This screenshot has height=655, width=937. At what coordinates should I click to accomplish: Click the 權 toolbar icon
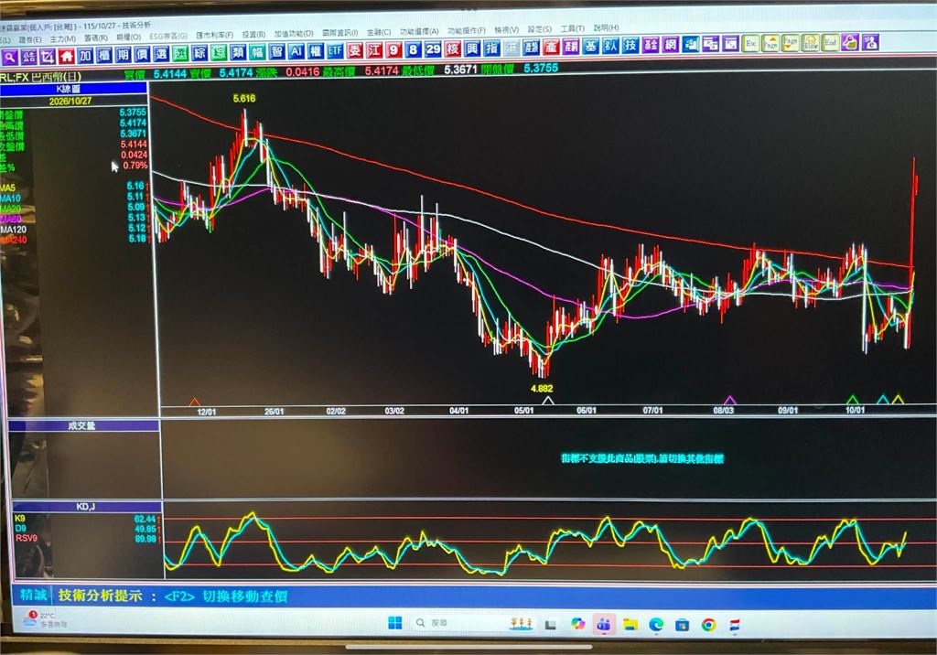(x=315, y=51)
